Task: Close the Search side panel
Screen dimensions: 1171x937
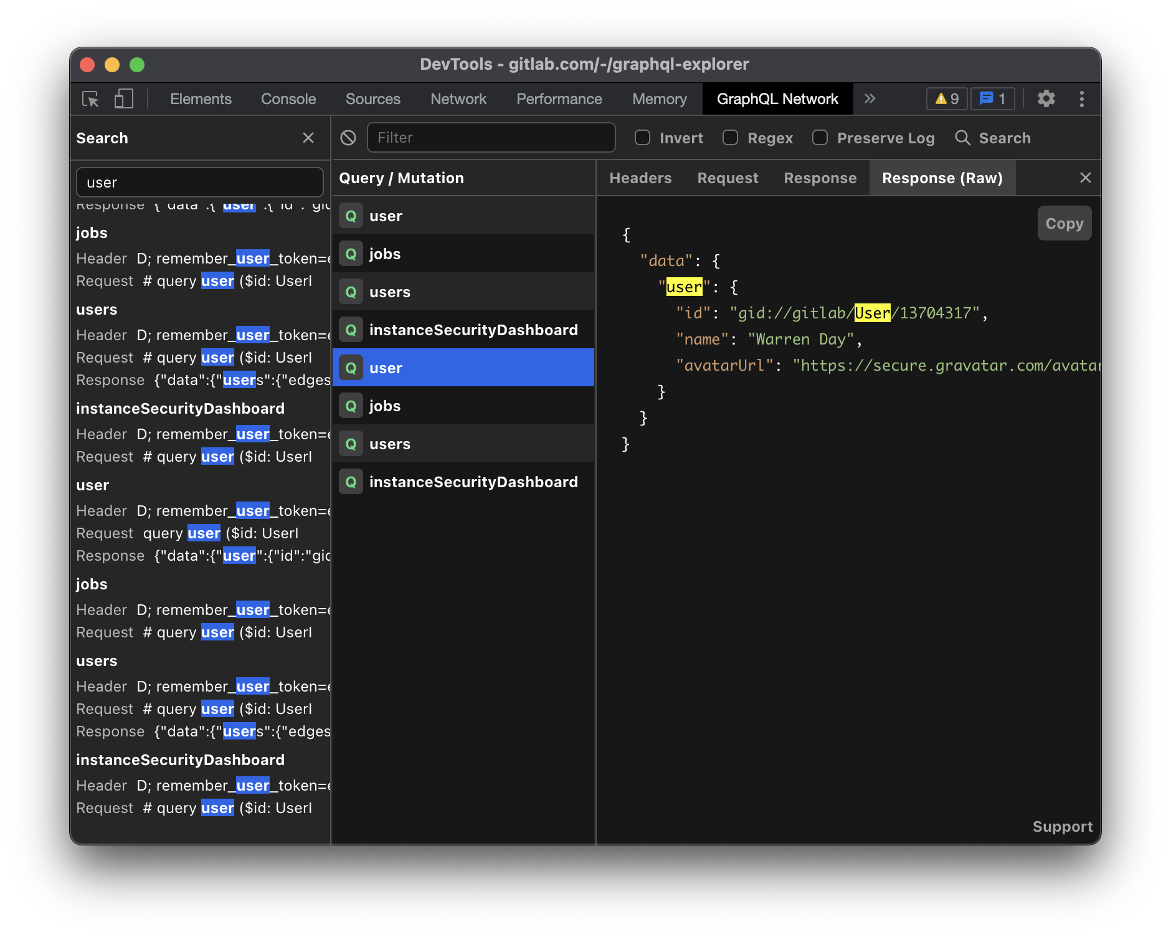Action: coord(308,138)
